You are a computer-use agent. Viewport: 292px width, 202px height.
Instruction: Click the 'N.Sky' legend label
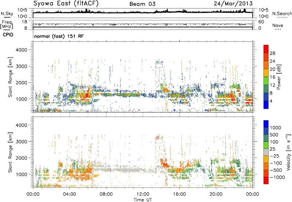pyautogui.click(x=7, y=13)
